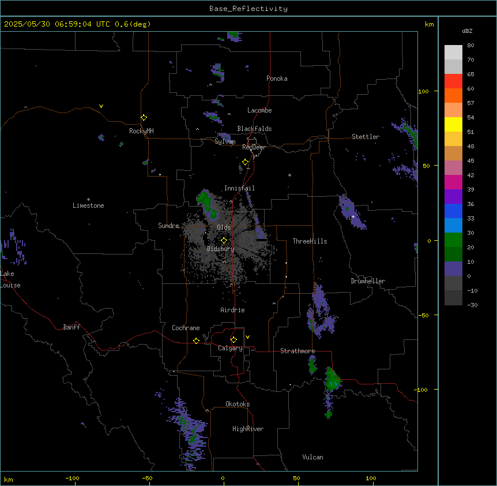Click the Sylvan label on the map
The width and height of the screenshot is (497, 486).
tap(225, 141)
